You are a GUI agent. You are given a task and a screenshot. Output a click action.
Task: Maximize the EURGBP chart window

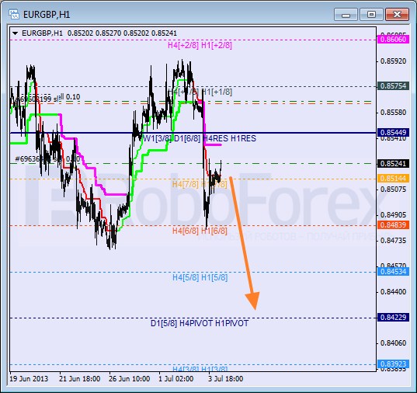371,14
